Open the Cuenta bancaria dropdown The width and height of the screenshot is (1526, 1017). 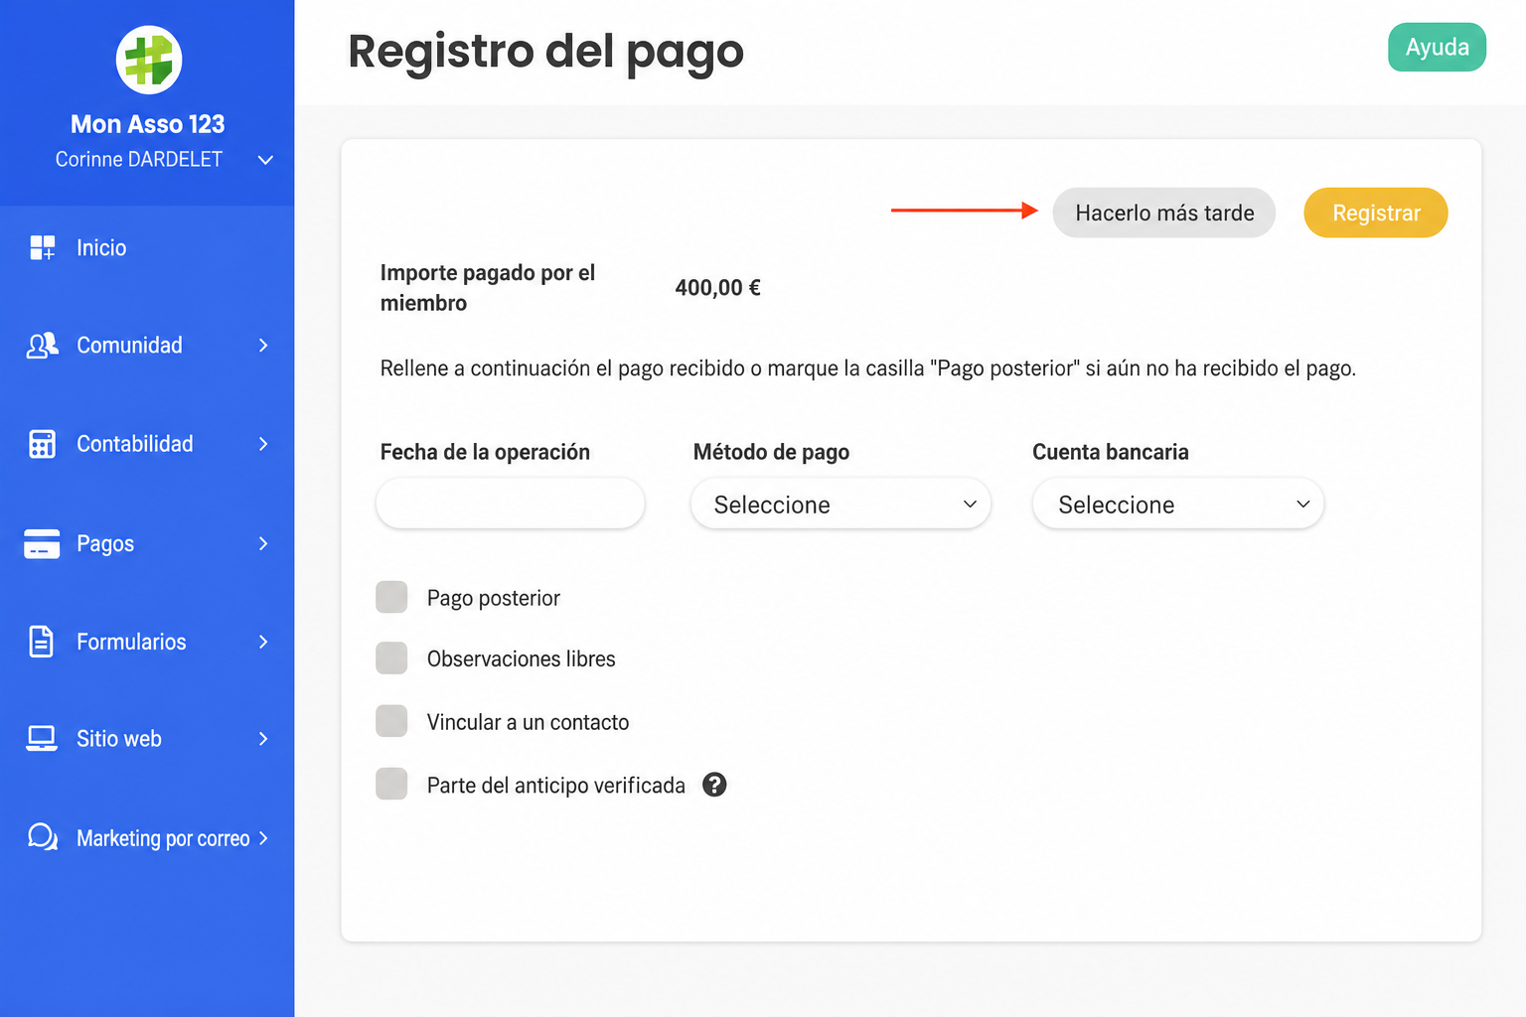pyautogui.click(x=1178, y=504)
